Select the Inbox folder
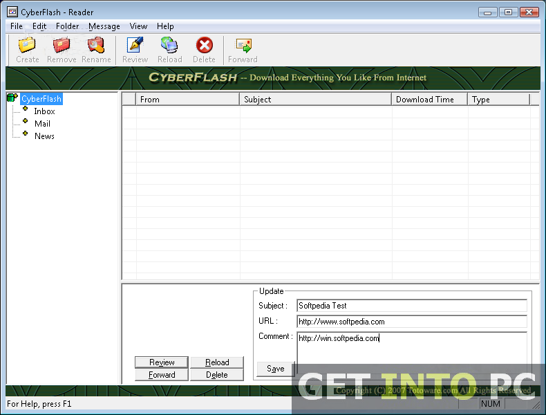 click(44, 111)
